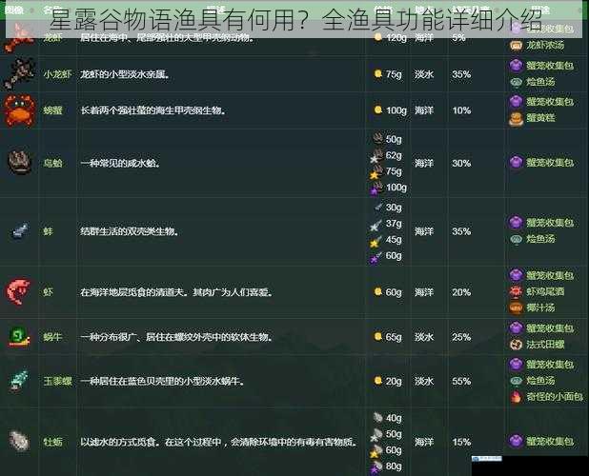
Task: Open the 奇怪的小面包 link
Action: coord(555,396)
